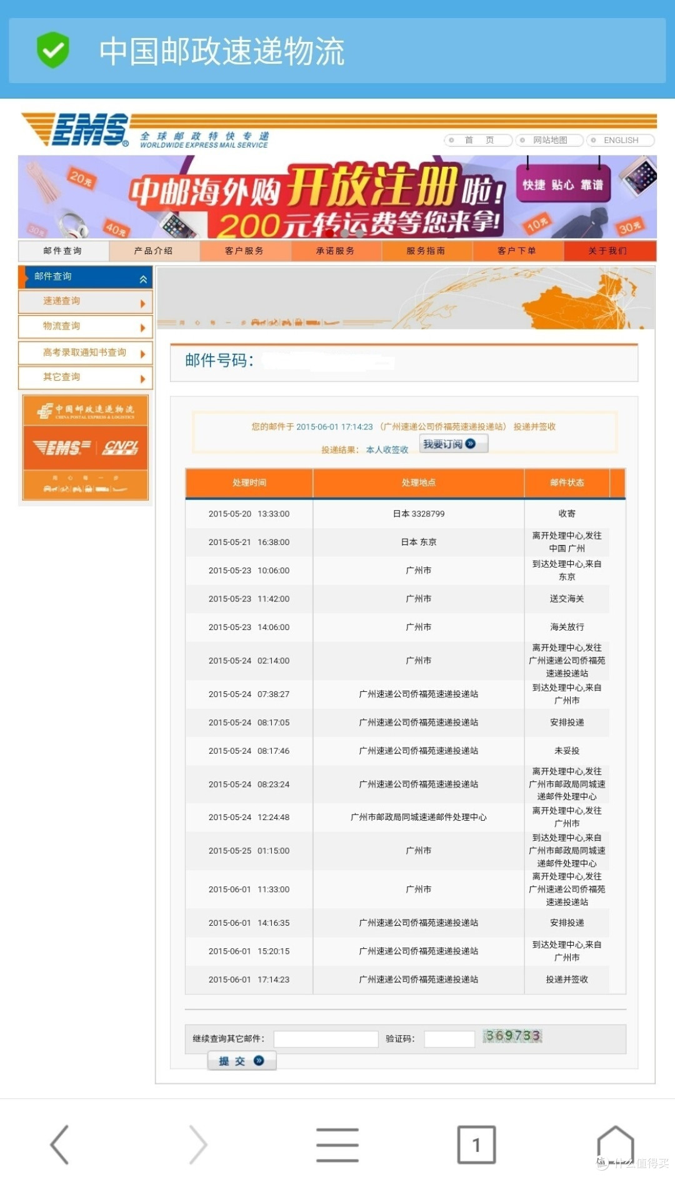Focus the 验证码 input field
The image size is (675, 1177).
[449, 1039]
